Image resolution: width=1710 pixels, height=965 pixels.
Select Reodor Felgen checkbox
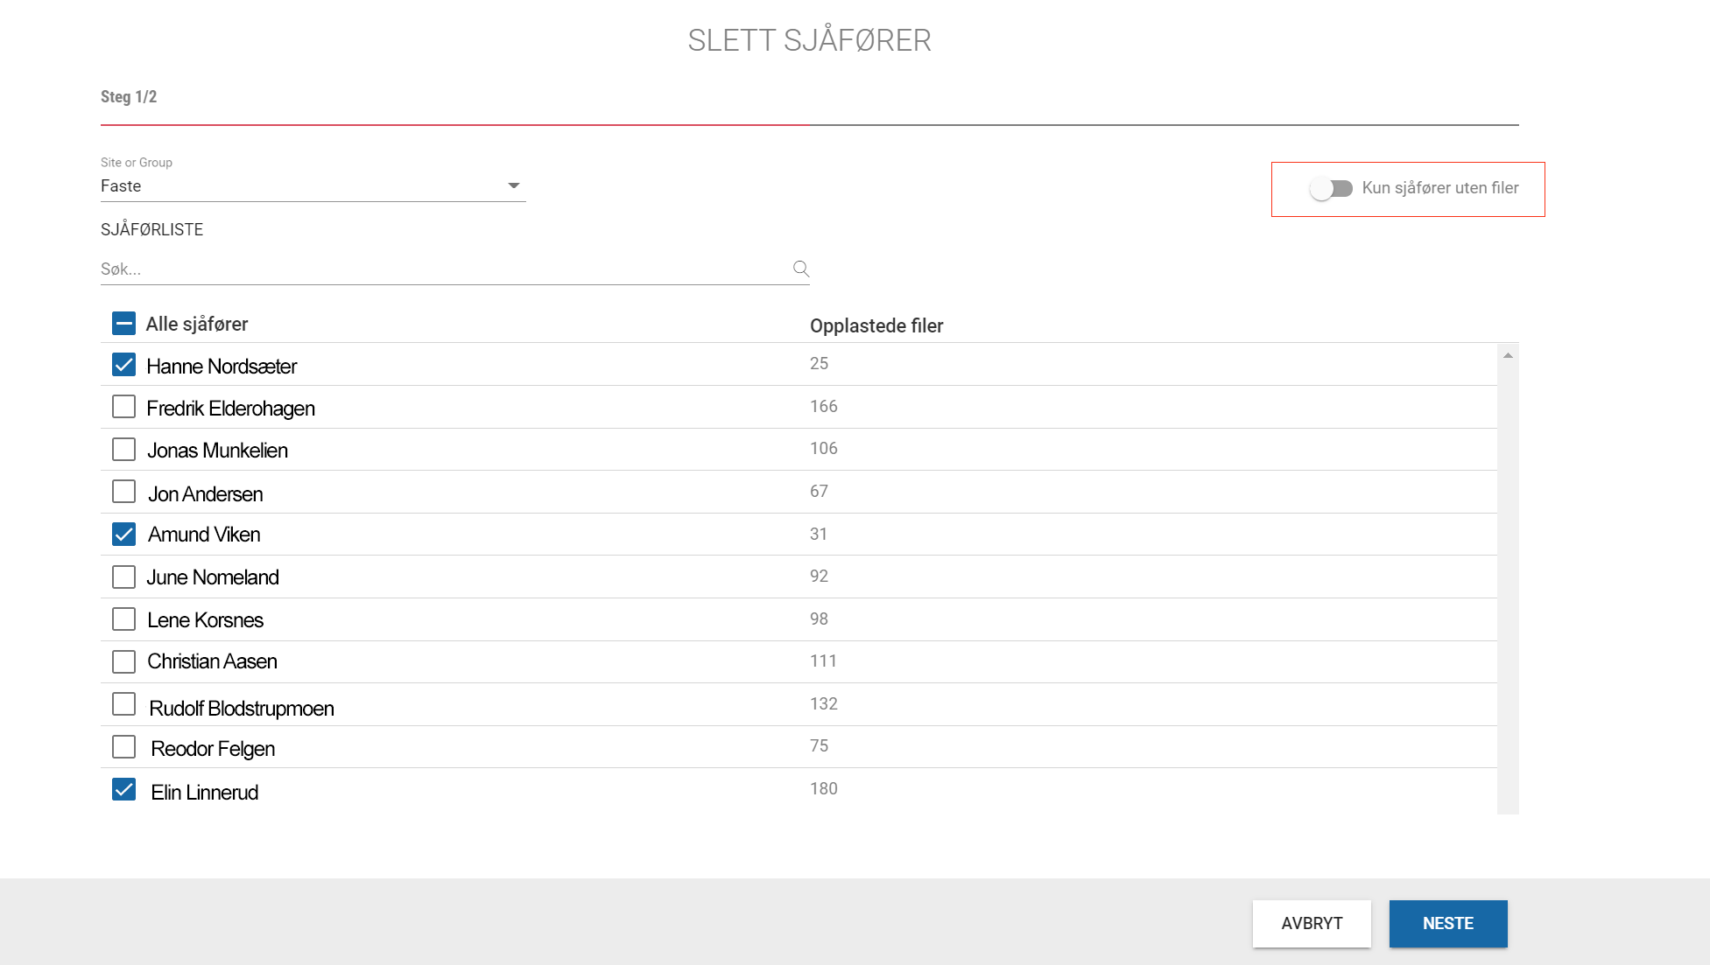pos(123,747)
